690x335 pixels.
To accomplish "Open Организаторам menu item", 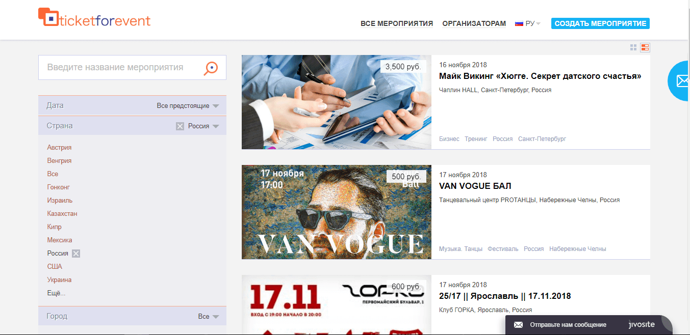I will coord(474,23).
